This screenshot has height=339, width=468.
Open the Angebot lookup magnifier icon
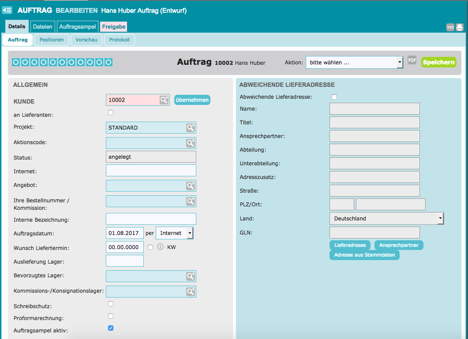click(190, 186)
